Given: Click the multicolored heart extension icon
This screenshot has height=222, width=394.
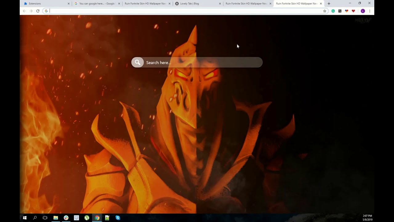Looking at the screenshot, I should tap(347, 11).
